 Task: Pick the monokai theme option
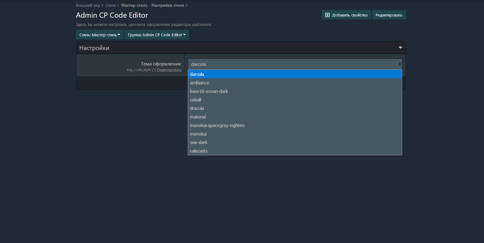click(x=198, y=134)
